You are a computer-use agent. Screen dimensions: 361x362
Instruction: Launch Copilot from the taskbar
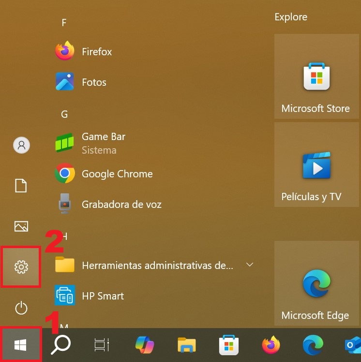pyautogui.click(x=145, y=345)
